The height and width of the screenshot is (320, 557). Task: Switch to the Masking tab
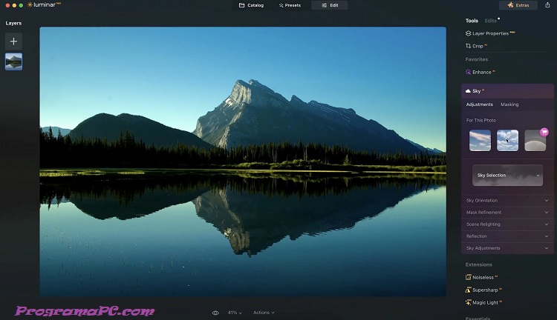[509, 104]
